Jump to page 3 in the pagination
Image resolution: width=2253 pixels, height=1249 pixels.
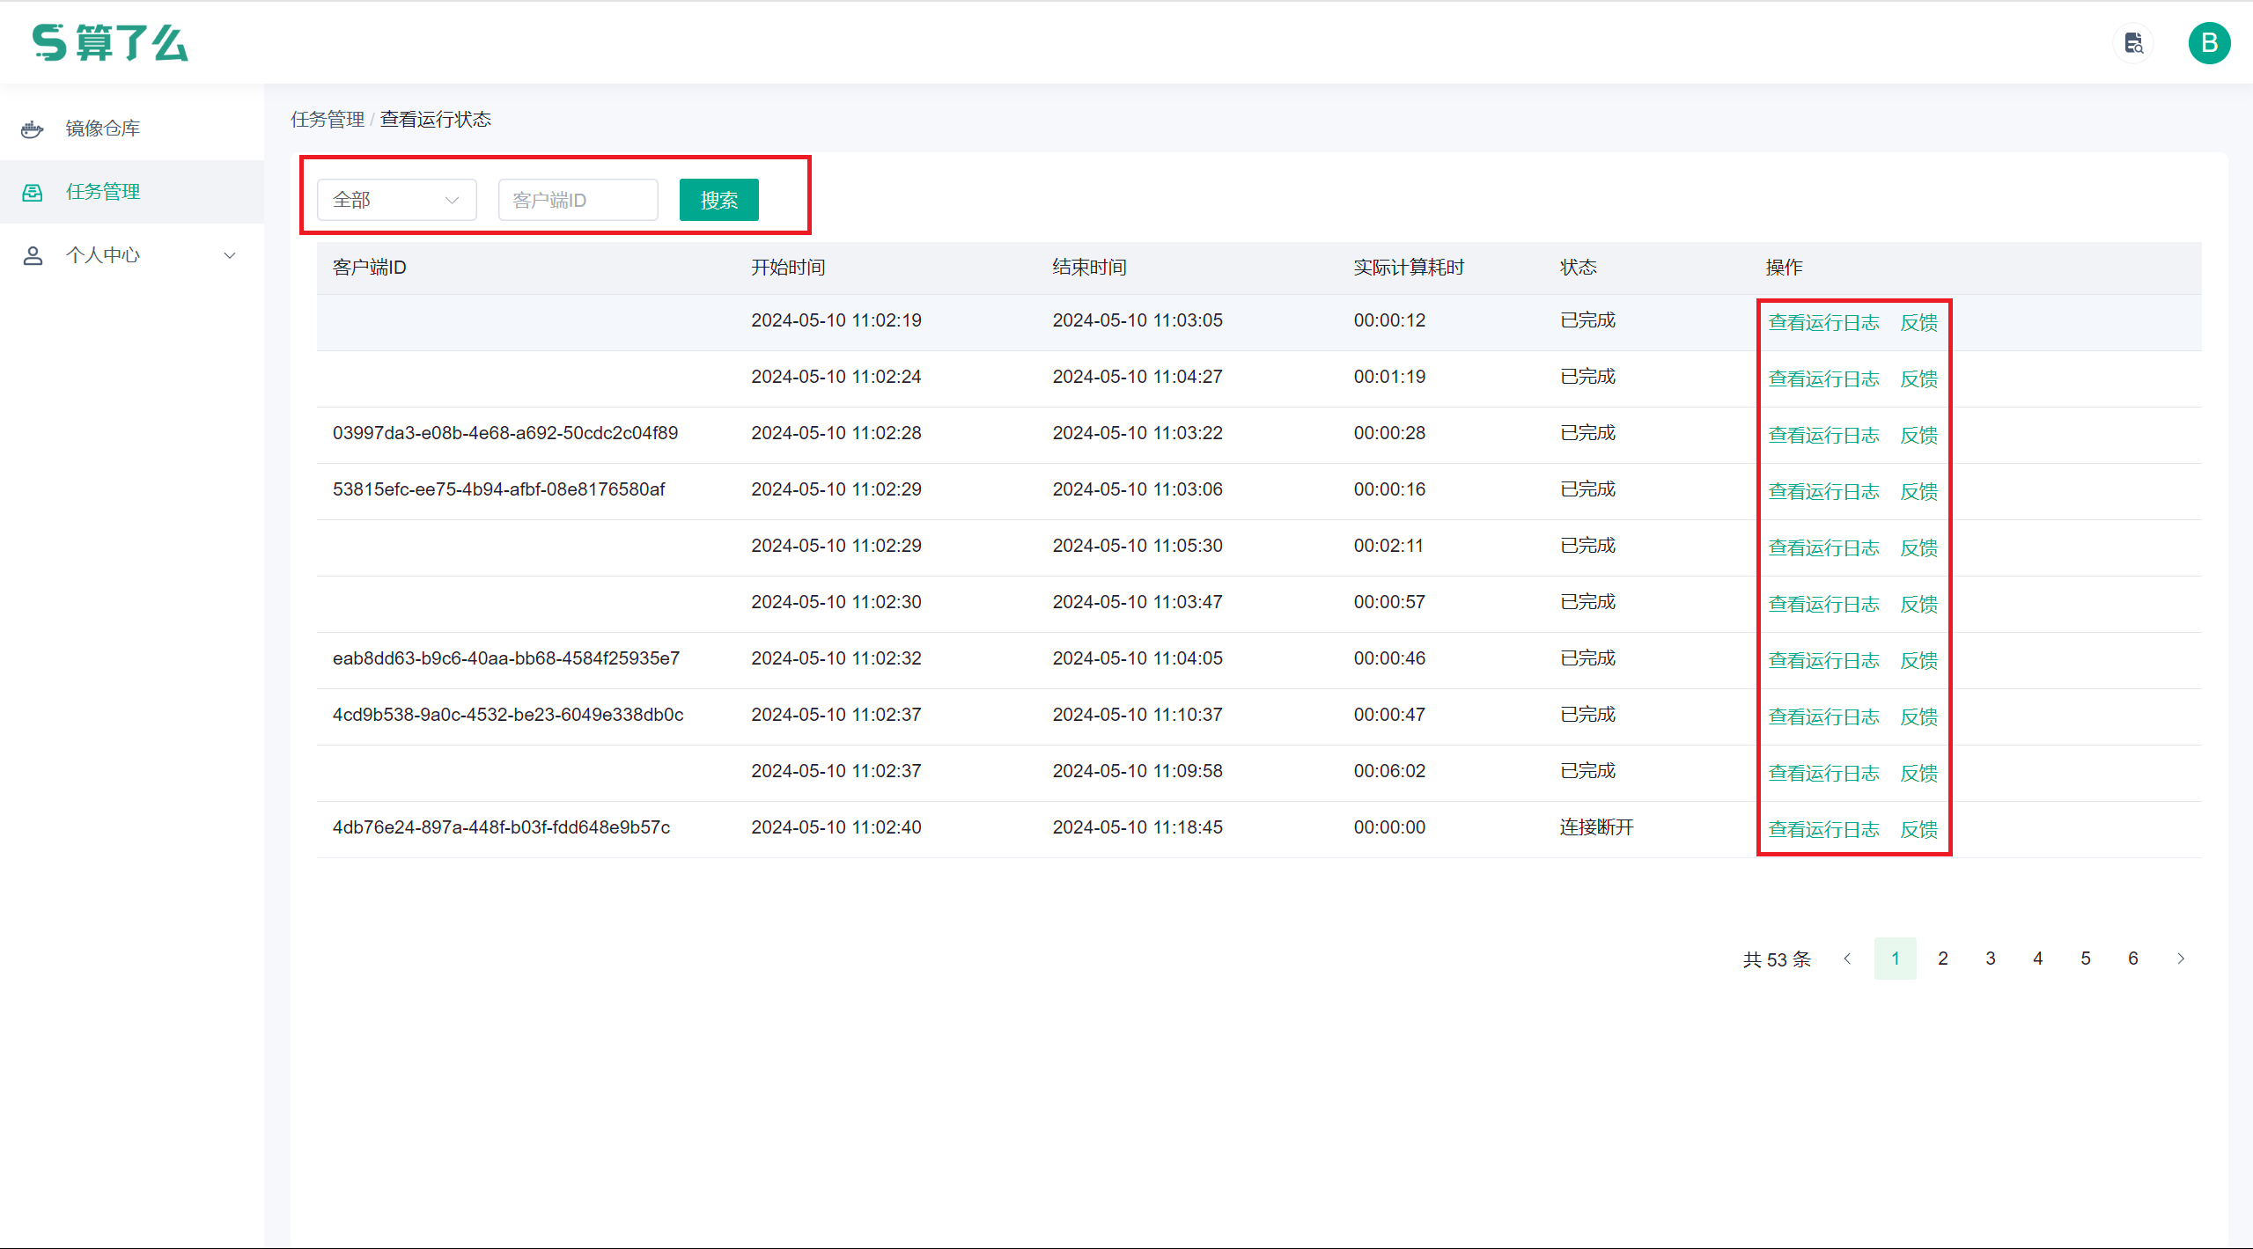point(1990,959)
